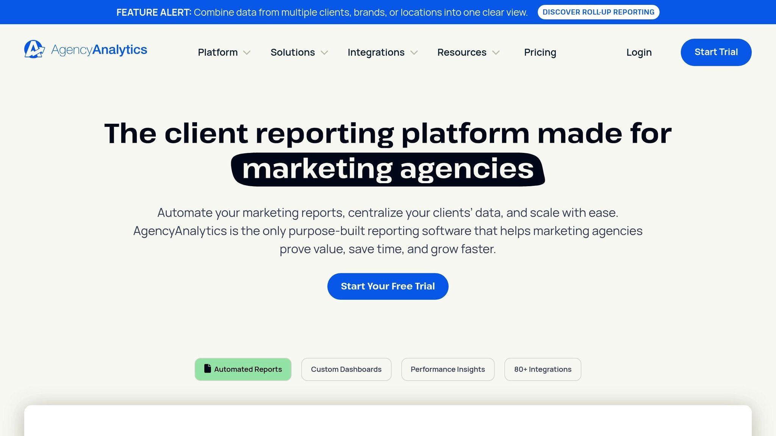The width and height of the screenshot is (776, 436).
Task: Open DISCOVER ROLL-UP REPORTING
Action: [598, 12]
